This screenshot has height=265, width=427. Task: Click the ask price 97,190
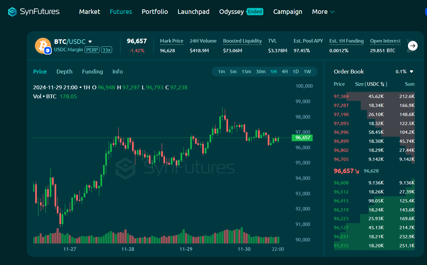pos(341,114)
